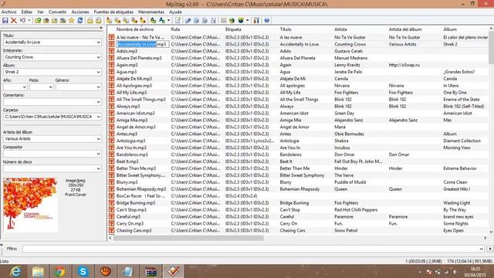The height and width of the screenshot is (278, 494).
Task: Undo the last change
Action: coord(22,21)
